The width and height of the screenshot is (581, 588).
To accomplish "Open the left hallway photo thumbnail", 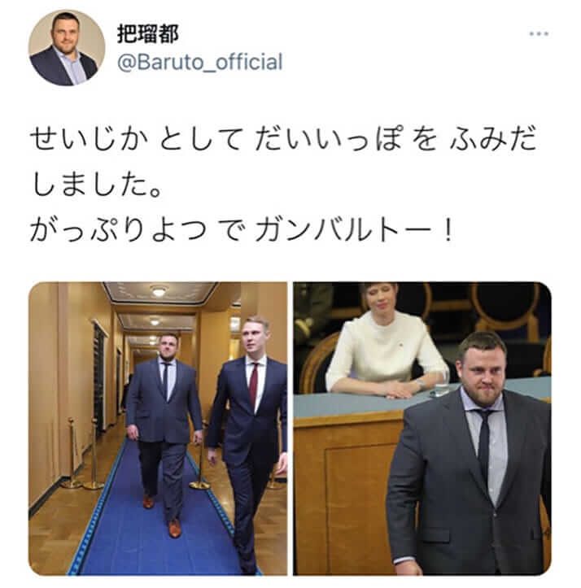I will [158, 429].
